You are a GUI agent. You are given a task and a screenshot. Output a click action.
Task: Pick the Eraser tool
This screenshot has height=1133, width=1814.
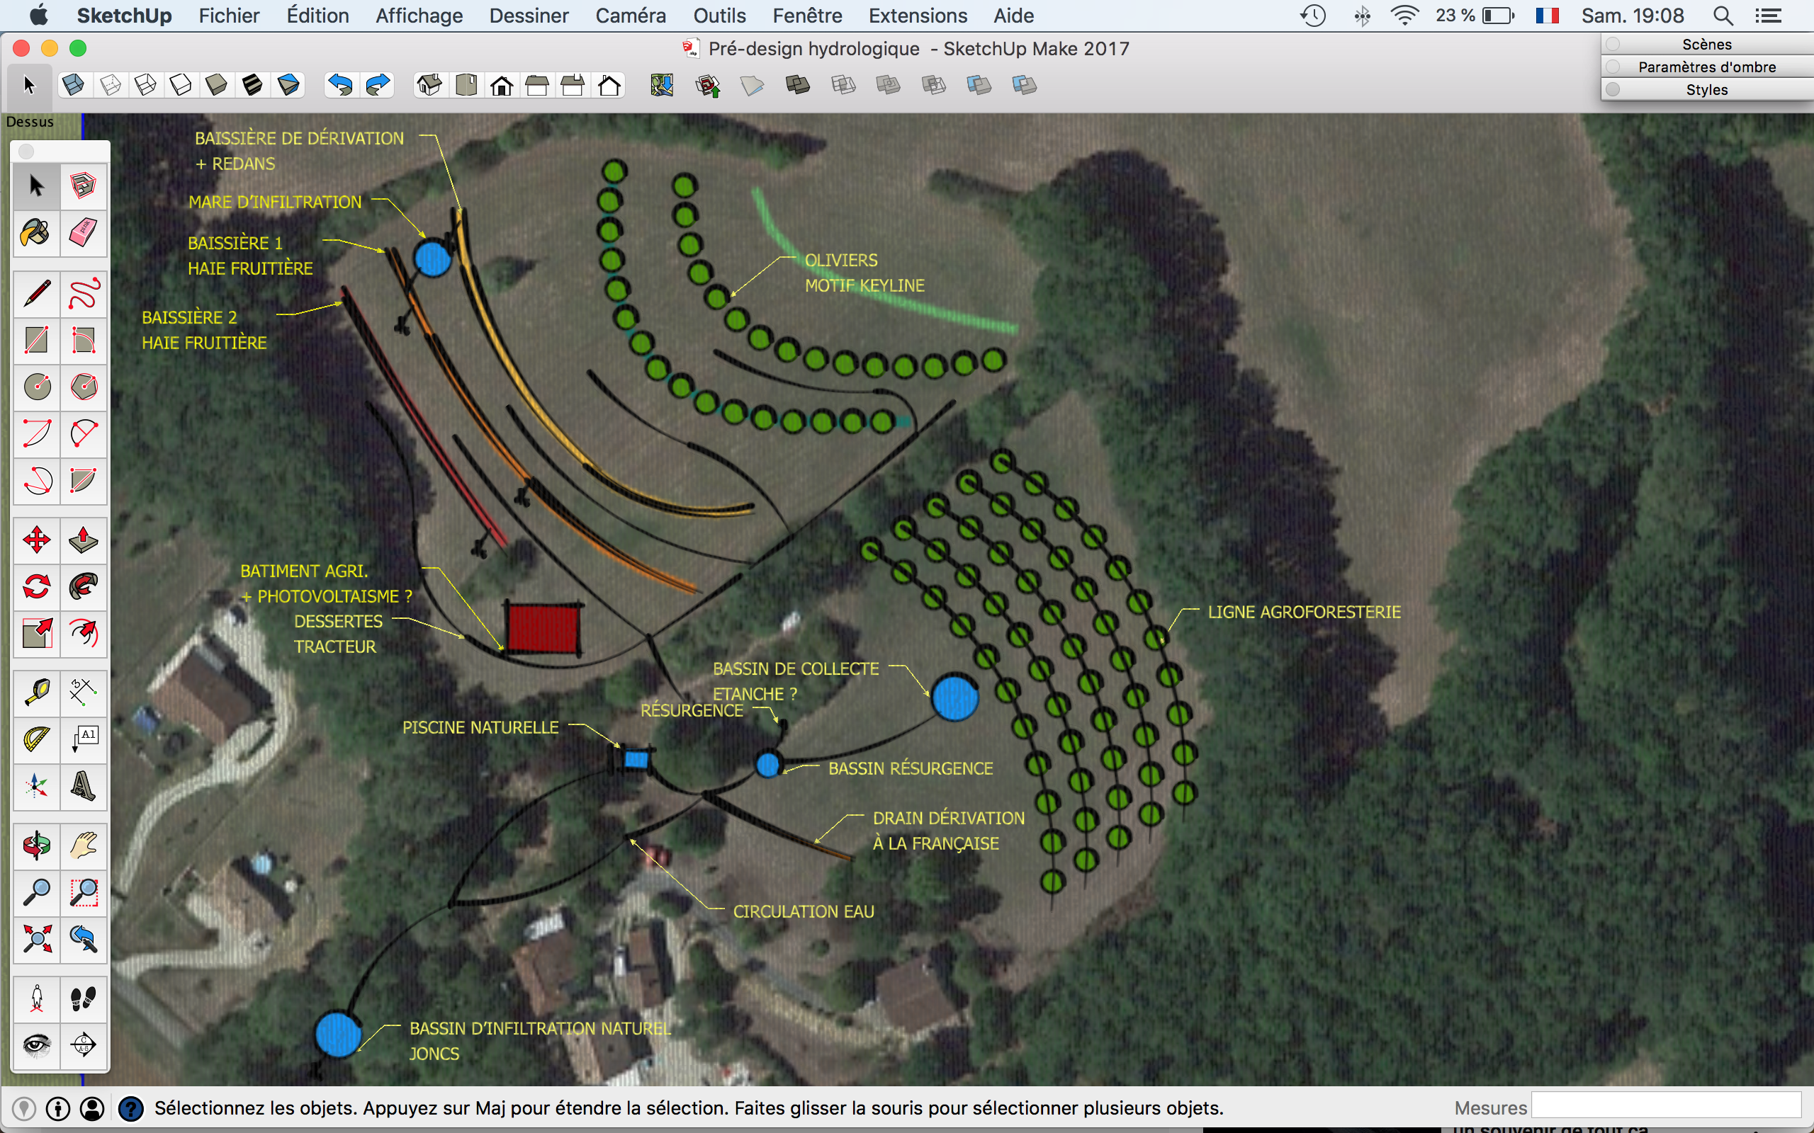pyautogui.click(x=83, y=233)
